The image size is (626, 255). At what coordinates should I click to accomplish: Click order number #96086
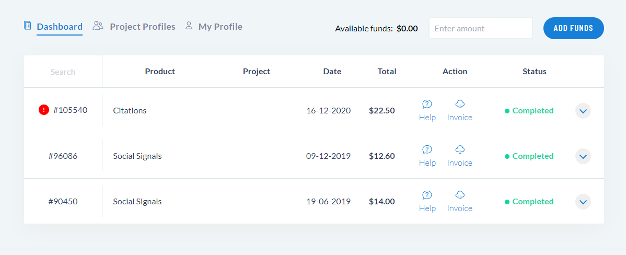pos(63,156)
